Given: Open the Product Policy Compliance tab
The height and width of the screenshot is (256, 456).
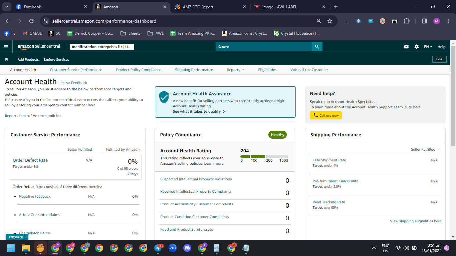Looking at the screenshot, I should tap(139, 70).
